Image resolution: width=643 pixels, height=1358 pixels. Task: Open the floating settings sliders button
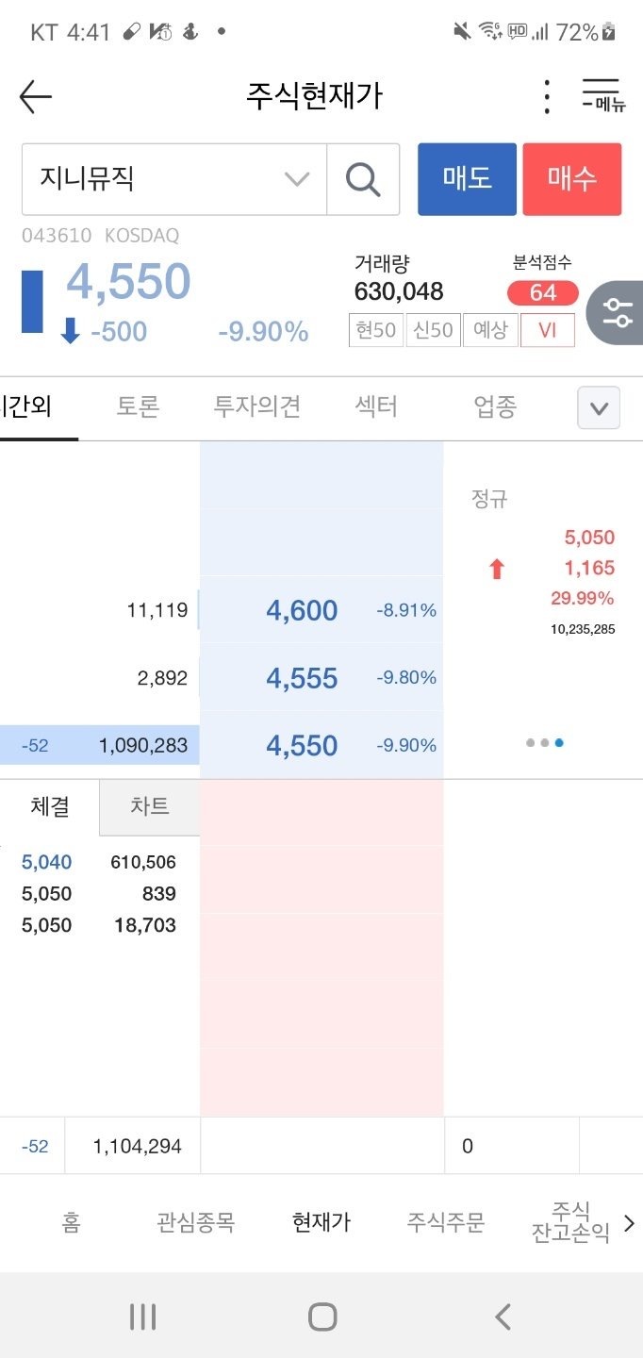(x=618, y=312)
